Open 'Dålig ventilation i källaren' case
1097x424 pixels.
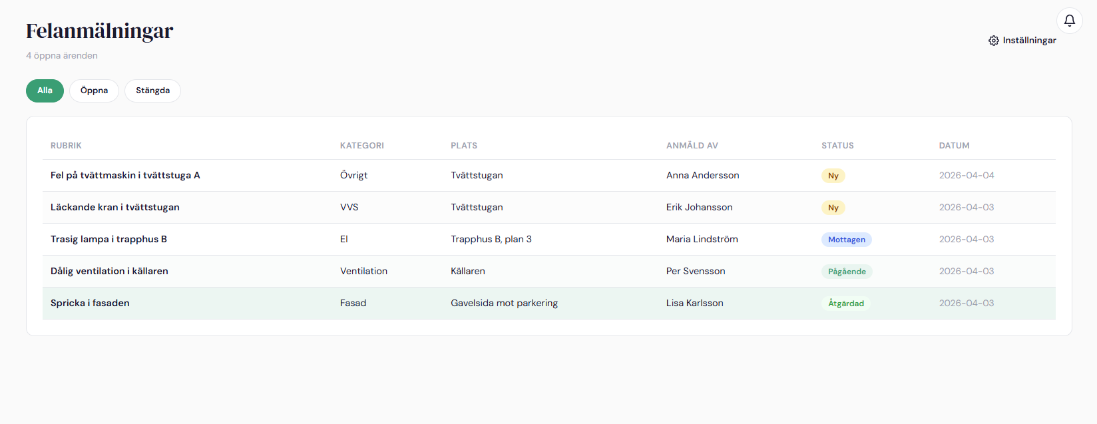[x=109, y=272]
